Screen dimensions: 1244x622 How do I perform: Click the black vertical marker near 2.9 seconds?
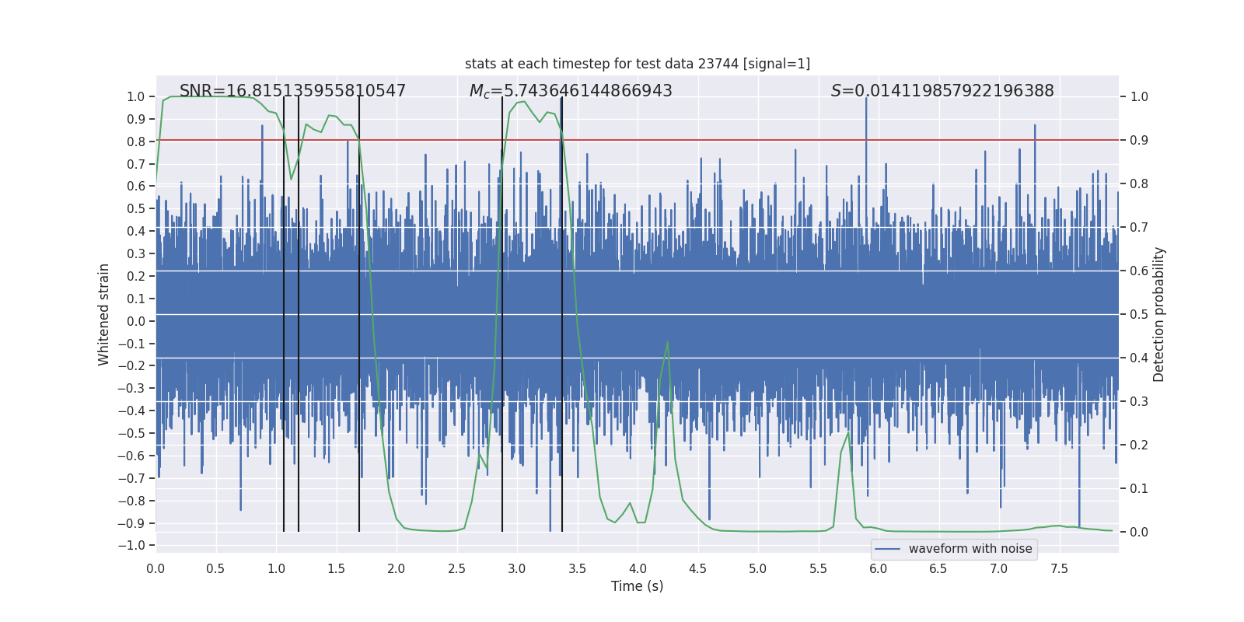[502, 314]
